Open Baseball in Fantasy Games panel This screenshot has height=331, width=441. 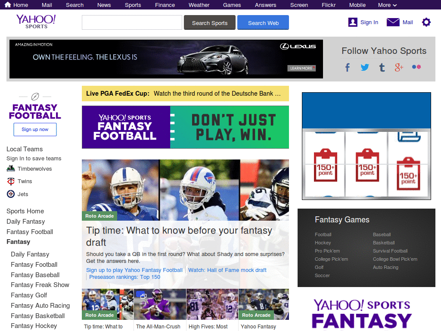pyautogui.click(x=382, y=234)
